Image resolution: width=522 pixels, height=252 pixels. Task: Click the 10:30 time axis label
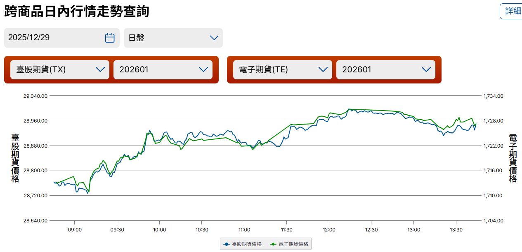coord(202,230)
